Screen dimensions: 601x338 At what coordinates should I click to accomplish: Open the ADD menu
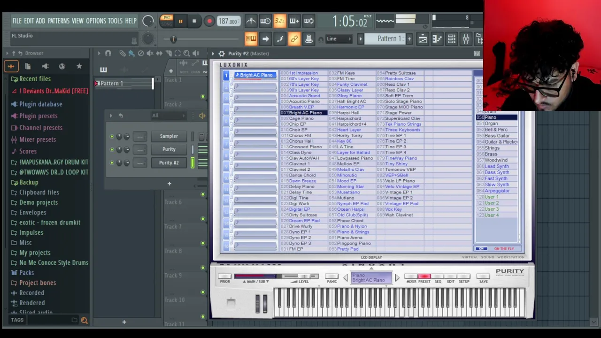tap(40, 21)
